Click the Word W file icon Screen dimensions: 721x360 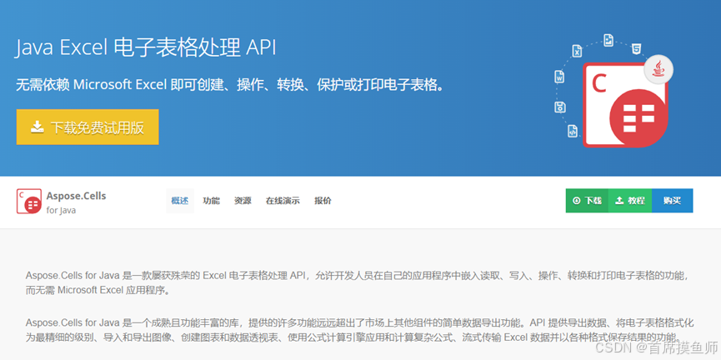click(559, 77)
